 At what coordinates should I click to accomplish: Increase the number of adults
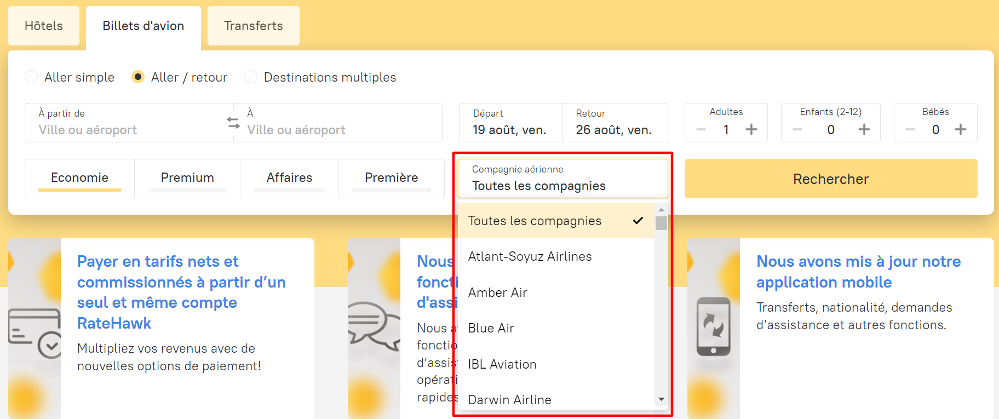click(x=751, y=130)
